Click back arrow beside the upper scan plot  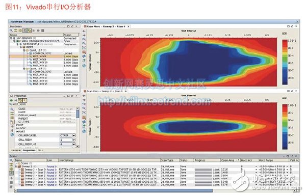point(84,31)
